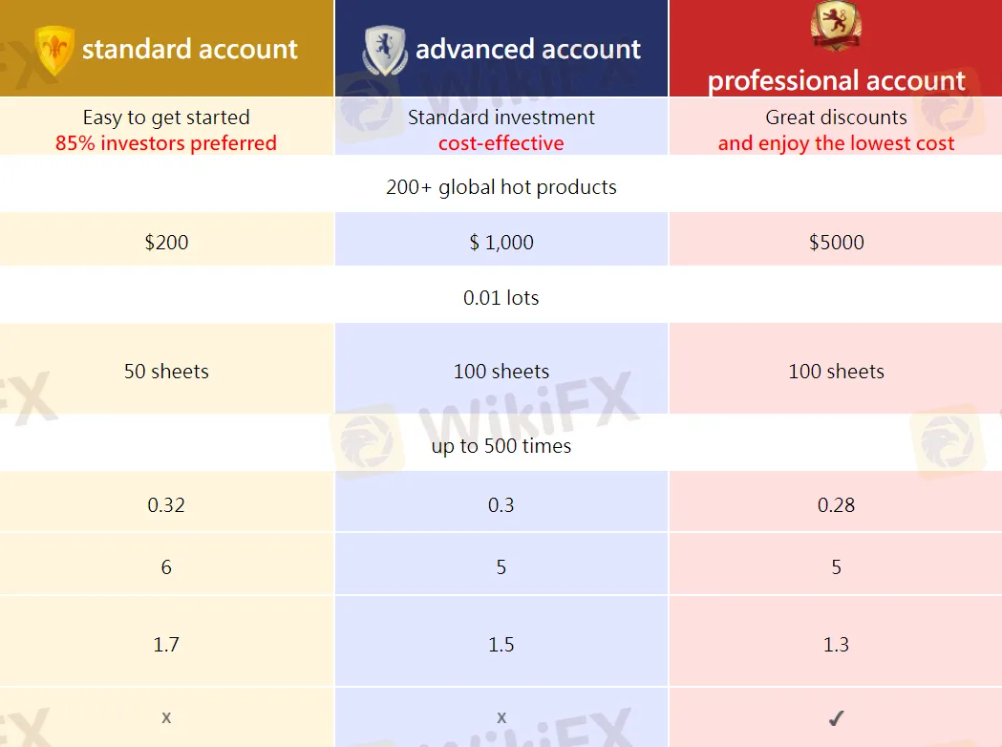
Task: Open the 85% investors preferred link
Action: [166, 143]
